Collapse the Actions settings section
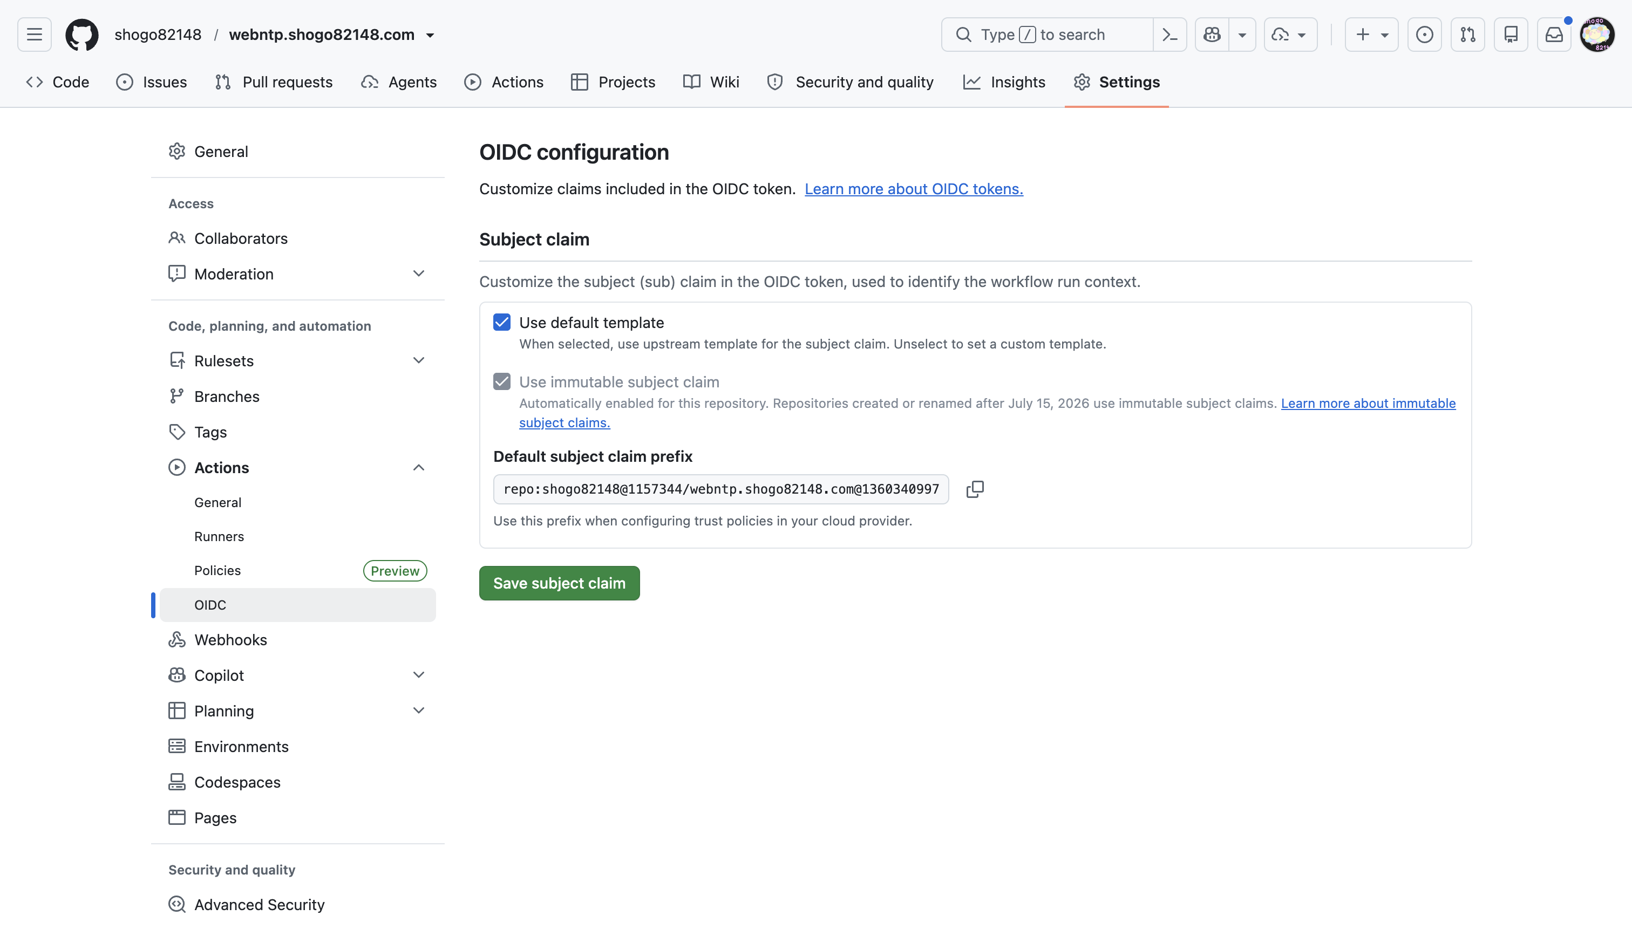The height and width of the screenshot is (929, 1632). 419,468
